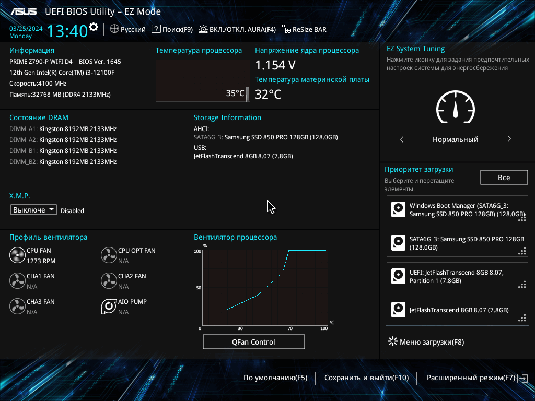535x401 pixels.
Task: Click the Windows Boot Manager disk icon
Action: tap(398, 210)
